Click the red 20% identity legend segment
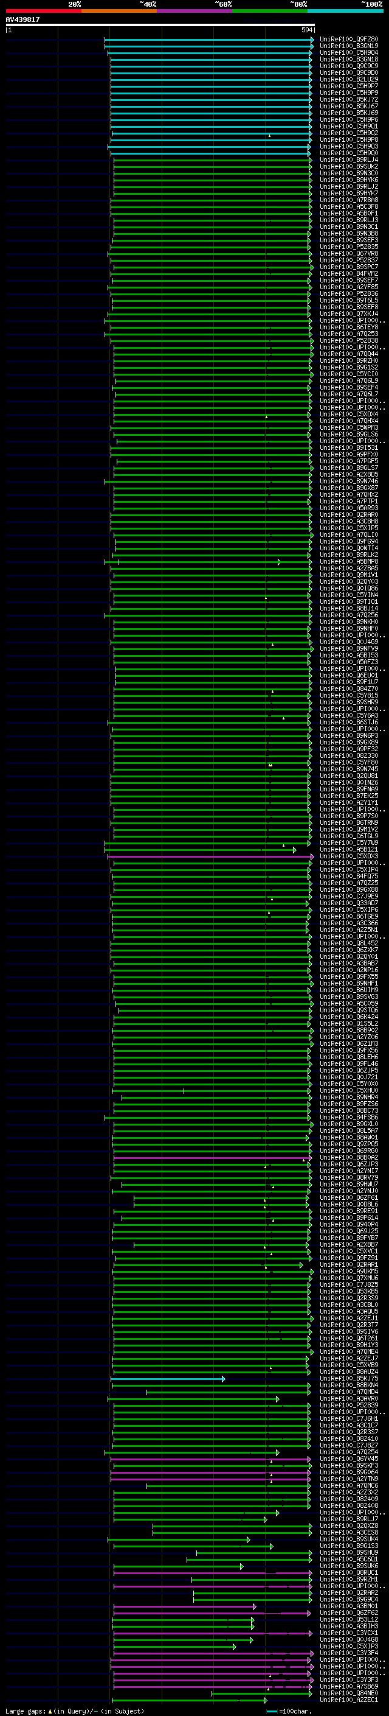The width and height of the screenshot is (389, 1716). coord(44,11)
